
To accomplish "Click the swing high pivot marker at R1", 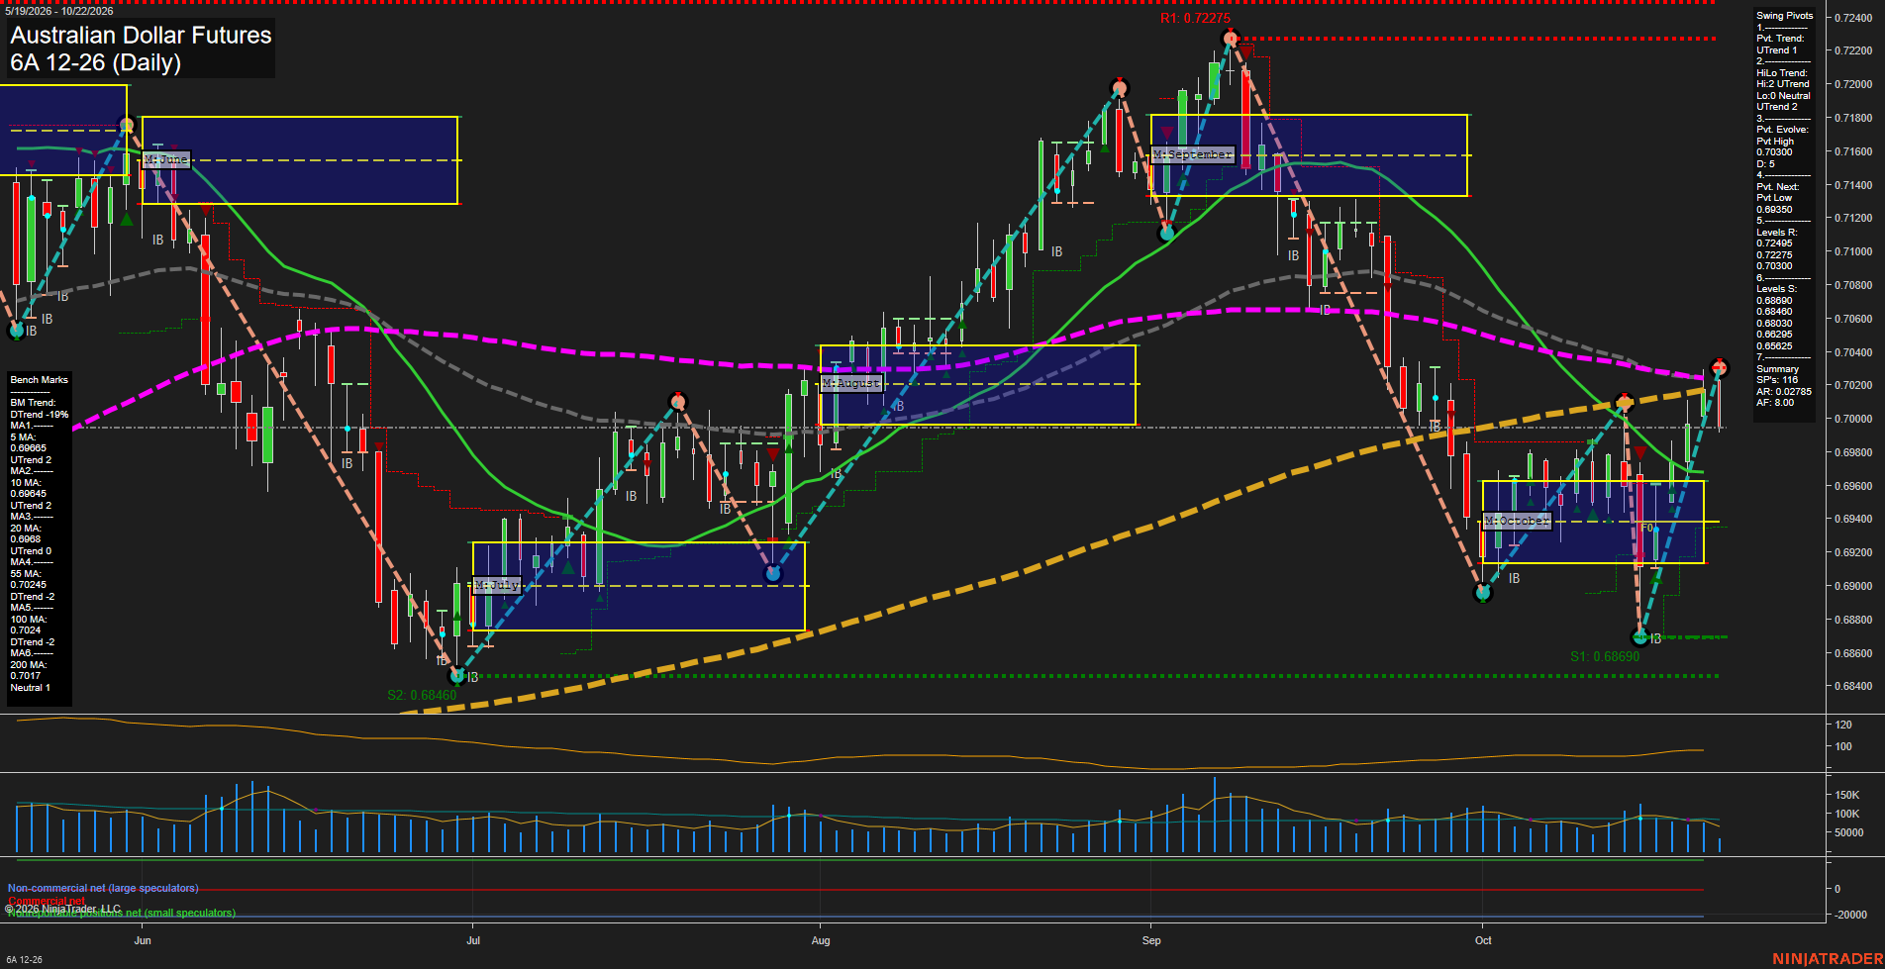I will tap(1231, 39).
